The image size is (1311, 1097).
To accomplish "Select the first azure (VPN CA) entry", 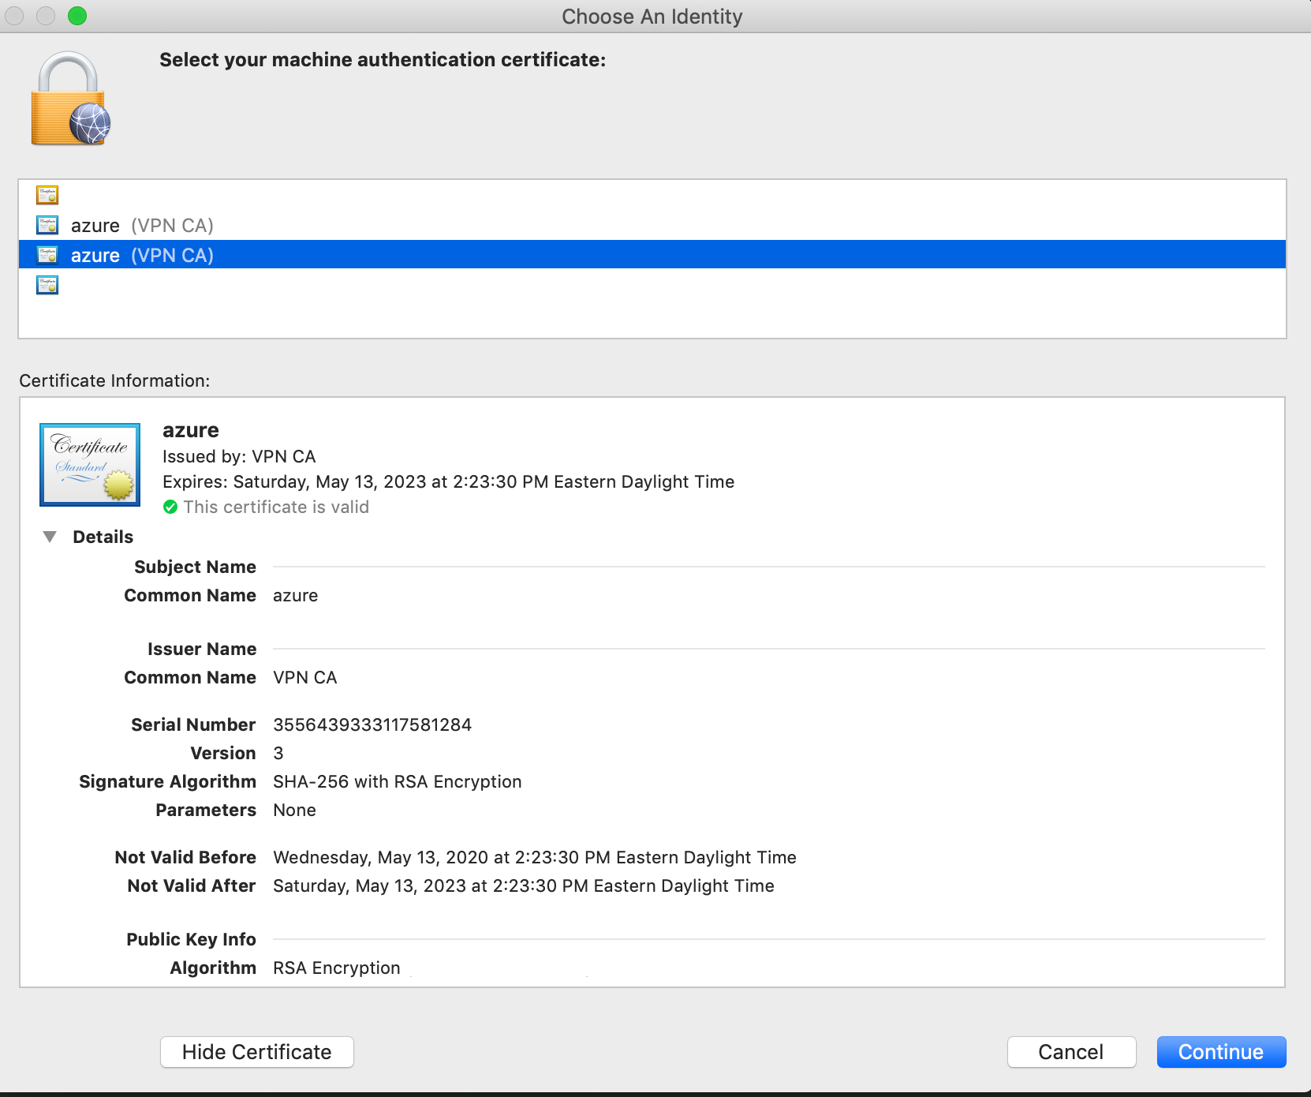I will (x=142, y=225).
